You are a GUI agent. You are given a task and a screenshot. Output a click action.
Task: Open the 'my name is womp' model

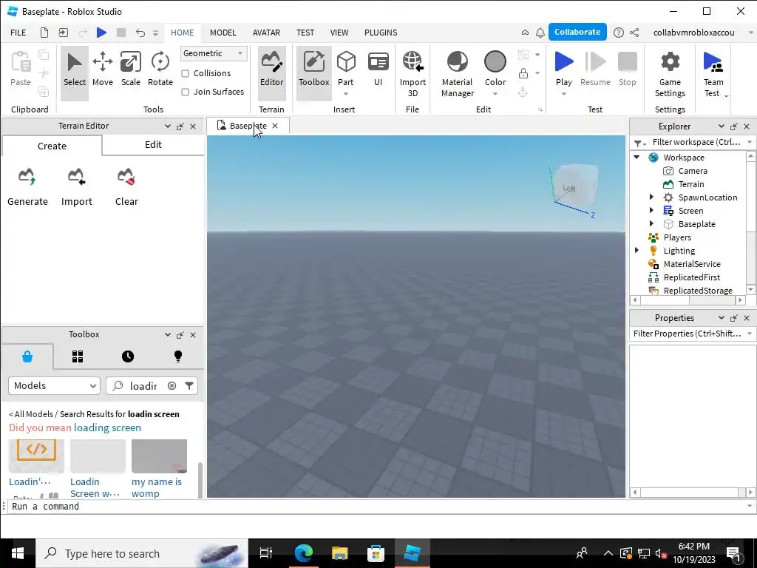(157, 487)
